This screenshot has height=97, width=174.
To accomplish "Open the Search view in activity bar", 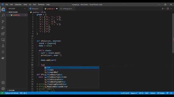I will tap(3, 15).
